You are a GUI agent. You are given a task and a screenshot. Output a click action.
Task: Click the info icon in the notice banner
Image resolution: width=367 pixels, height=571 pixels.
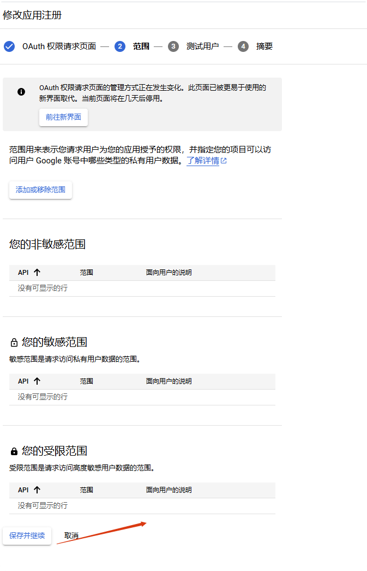coord(21,92)
